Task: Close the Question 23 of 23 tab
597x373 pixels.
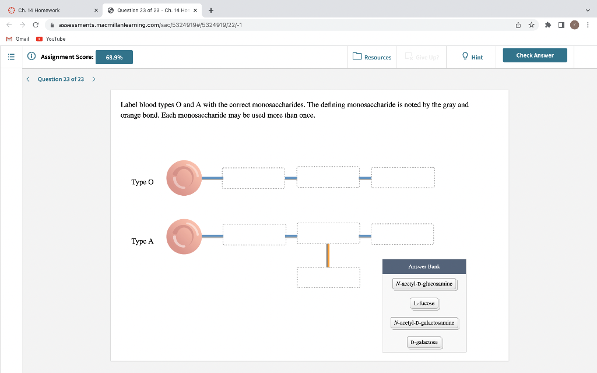Action: pyautogui.click(x=195, y=10)
